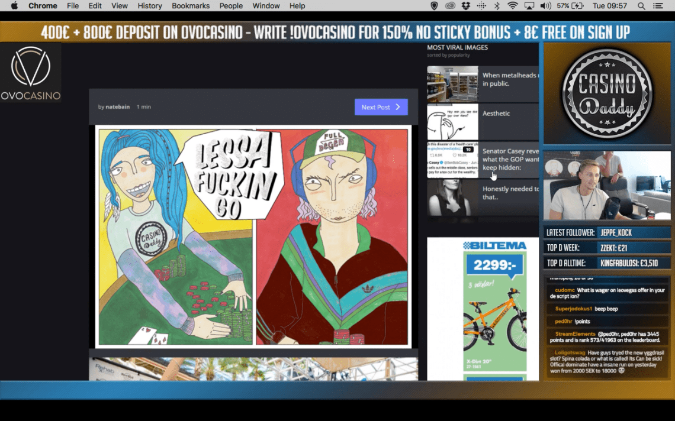The height and width of the screenshot is (421, 675).
Task: Toggle Bluetooth from the menu bar
Action: 497,5
